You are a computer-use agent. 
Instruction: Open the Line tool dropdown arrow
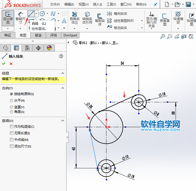point(37,14)
